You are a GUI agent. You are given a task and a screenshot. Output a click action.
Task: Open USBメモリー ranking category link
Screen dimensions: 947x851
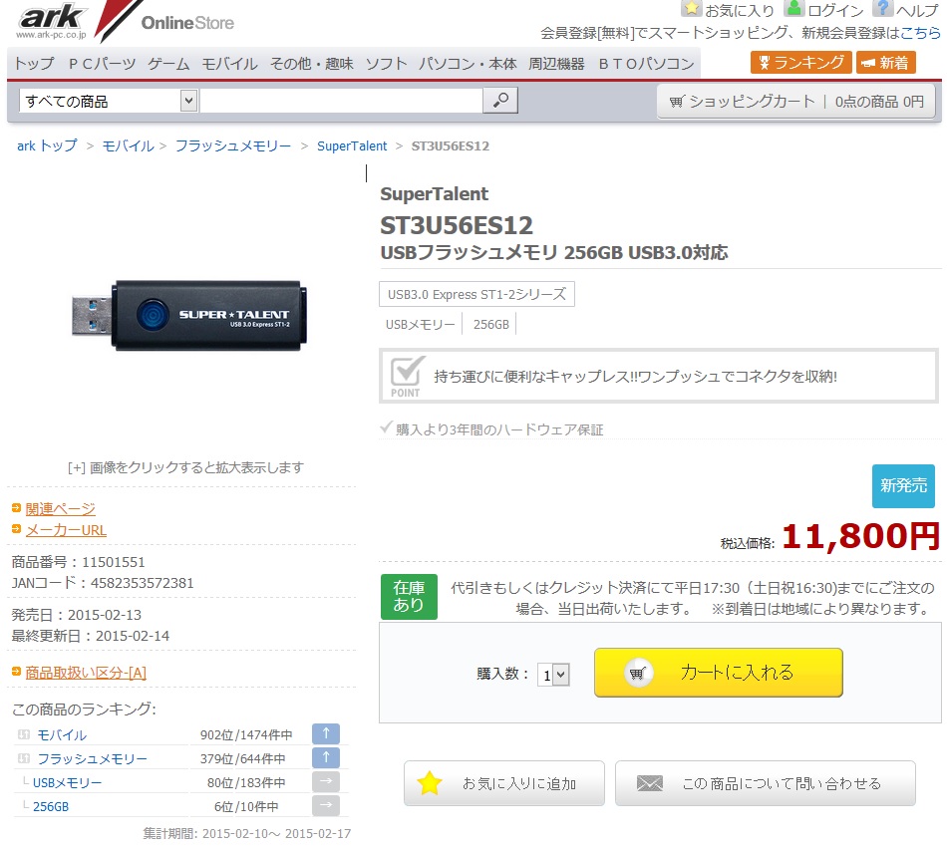tap(67, 783)
